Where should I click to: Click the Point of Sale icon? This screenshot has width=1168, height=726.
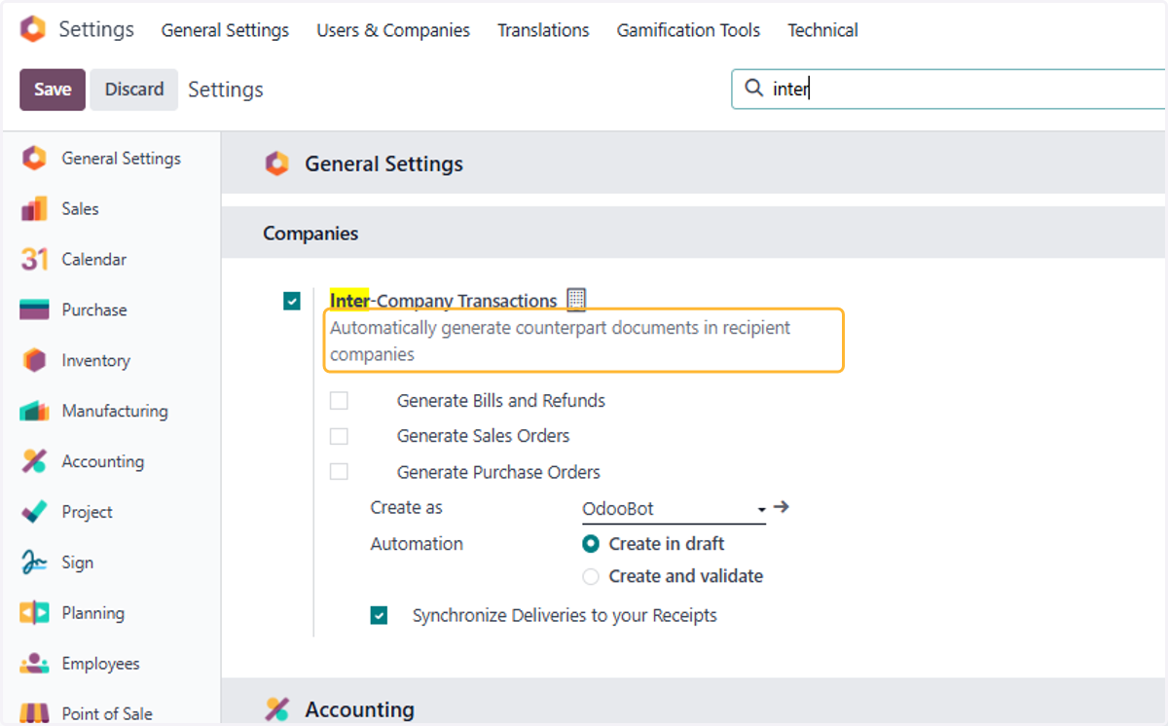[x=34, y=714]
